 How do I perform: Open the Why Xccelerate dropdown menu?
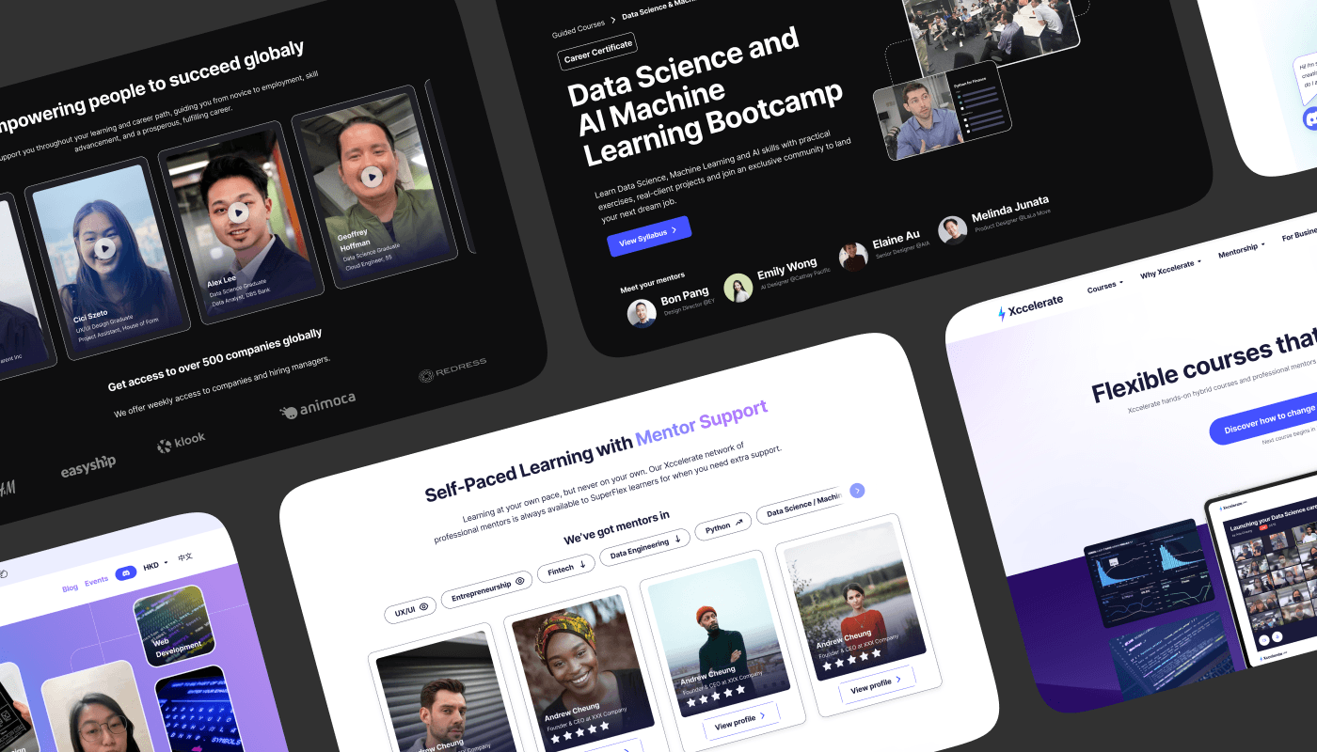tap(1171, 268)
